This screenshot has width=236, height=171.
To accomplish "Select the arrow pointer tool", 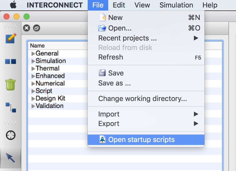I will point(10,158).
